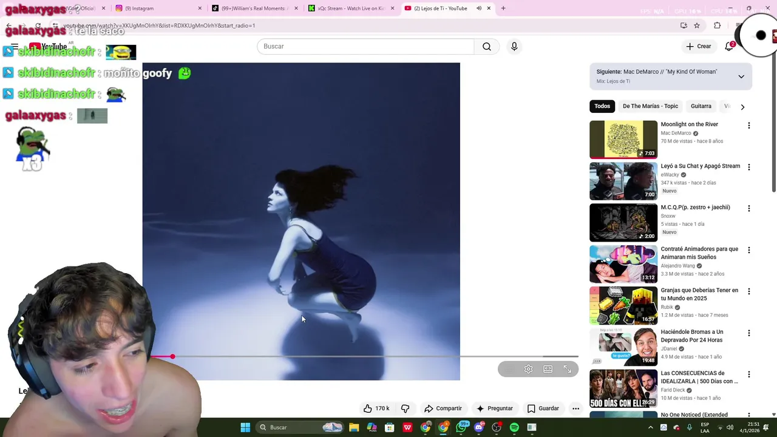Switch to xQc Stream Kick tab
Viewport: 777px width, 437px height.
tap(351, 8)
